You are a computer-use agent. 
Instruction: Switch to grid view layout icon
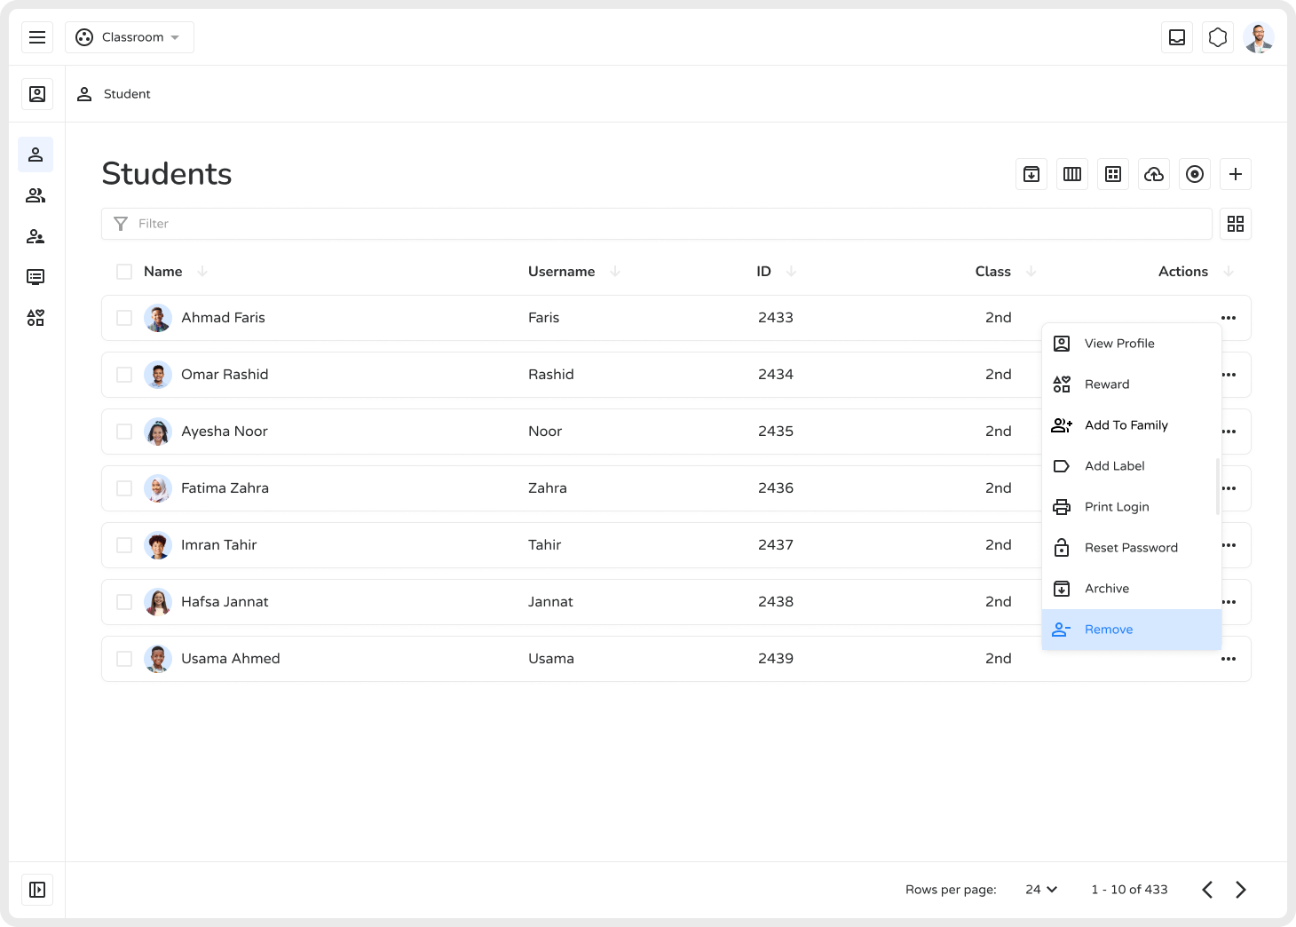pyautogui.click(x=1236, y=224)
